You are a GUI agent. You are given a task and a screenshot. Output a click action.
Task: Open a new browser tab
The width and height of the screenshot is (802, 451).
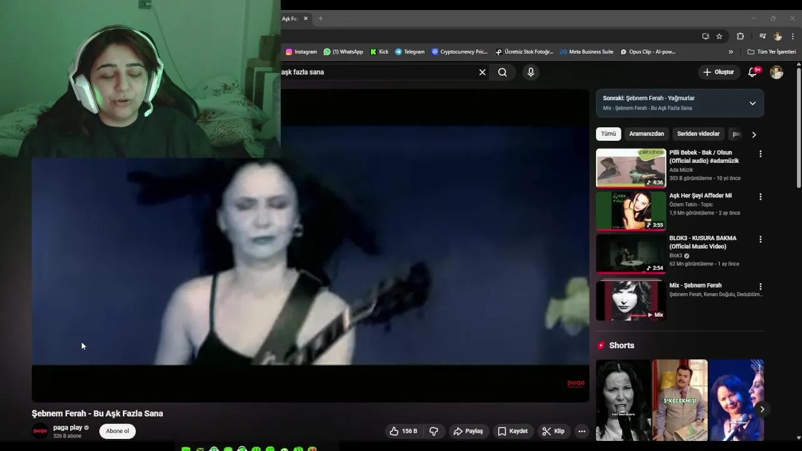(320, 19)
